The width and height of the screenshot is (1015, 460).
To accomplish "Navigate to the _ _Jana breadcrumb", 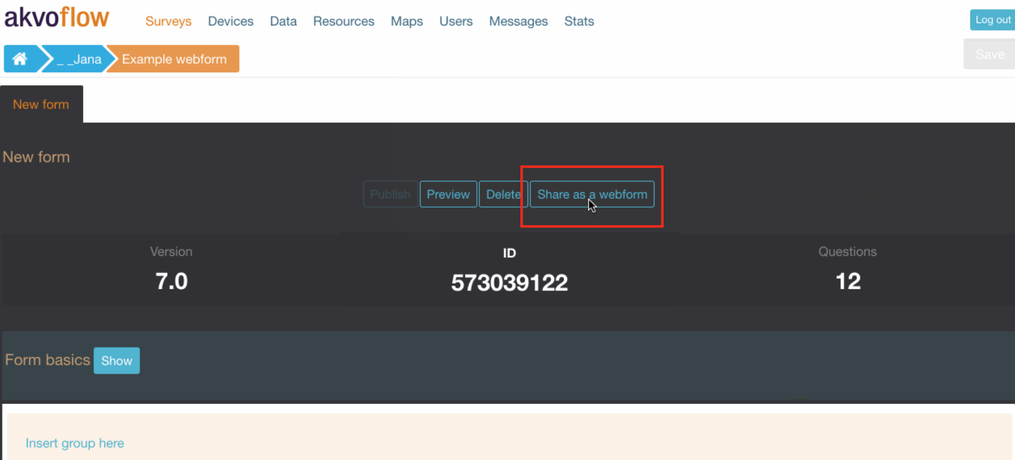I will (x=79, y=59).
